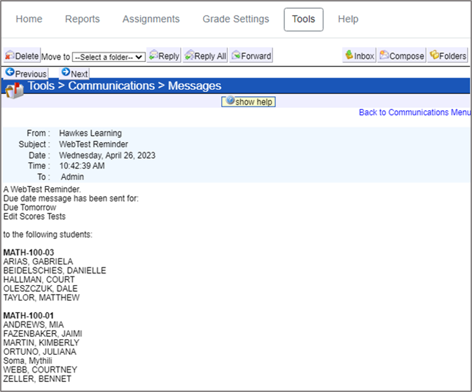Go to the Inbox
Image resolution: width=472 pixels, height=392 pixels.
359,56
